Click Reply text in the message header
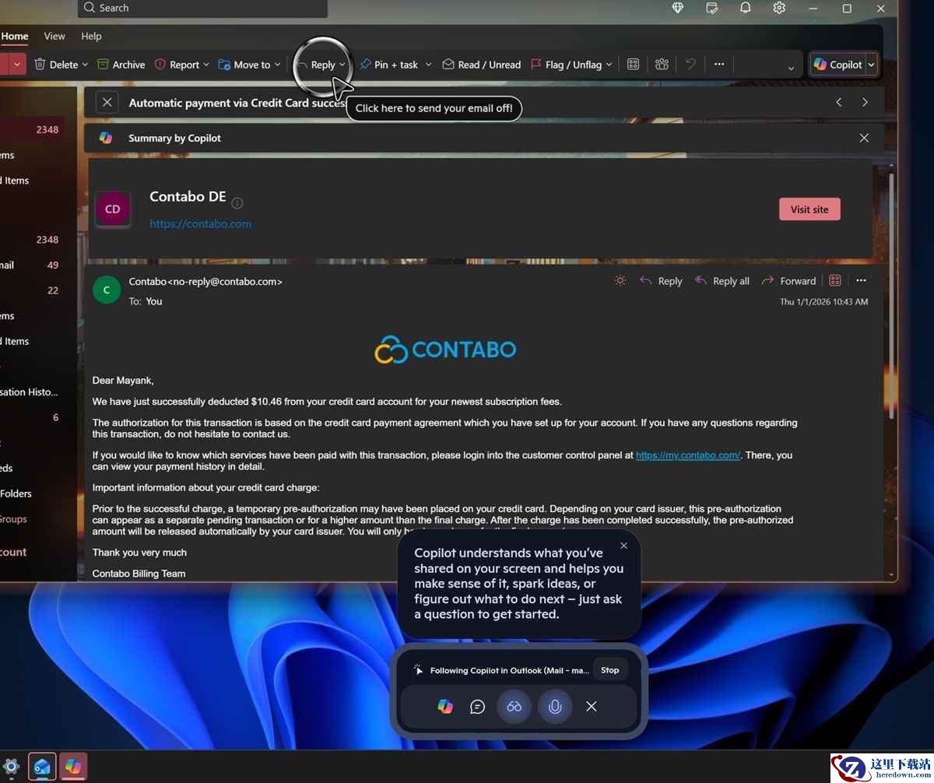The image size is (934, 783). (x=670, y=281)
